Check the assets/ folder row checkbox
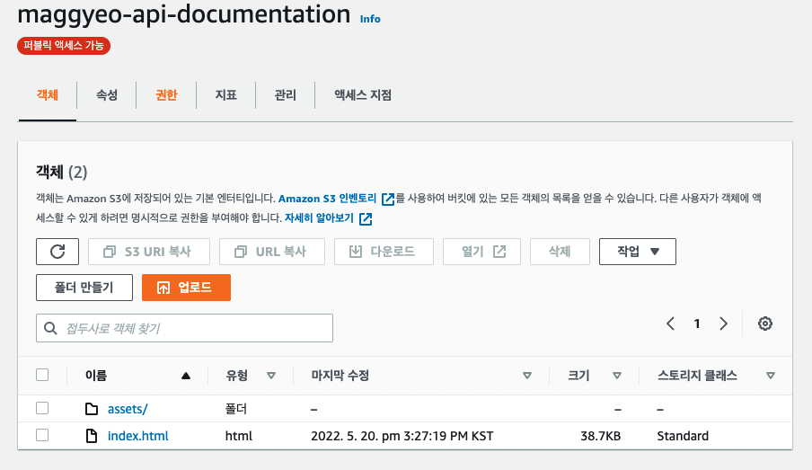812x470 pixels. [x=42, y=409]
